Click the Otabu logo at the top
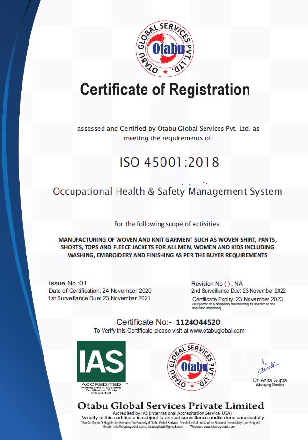This screenshot has width=308, height=440. pos(165,49)
